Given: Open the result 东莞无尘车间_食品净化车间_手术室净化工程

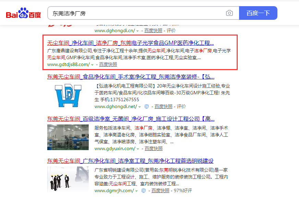Looking at the screenshot, I should click(131, 77).
